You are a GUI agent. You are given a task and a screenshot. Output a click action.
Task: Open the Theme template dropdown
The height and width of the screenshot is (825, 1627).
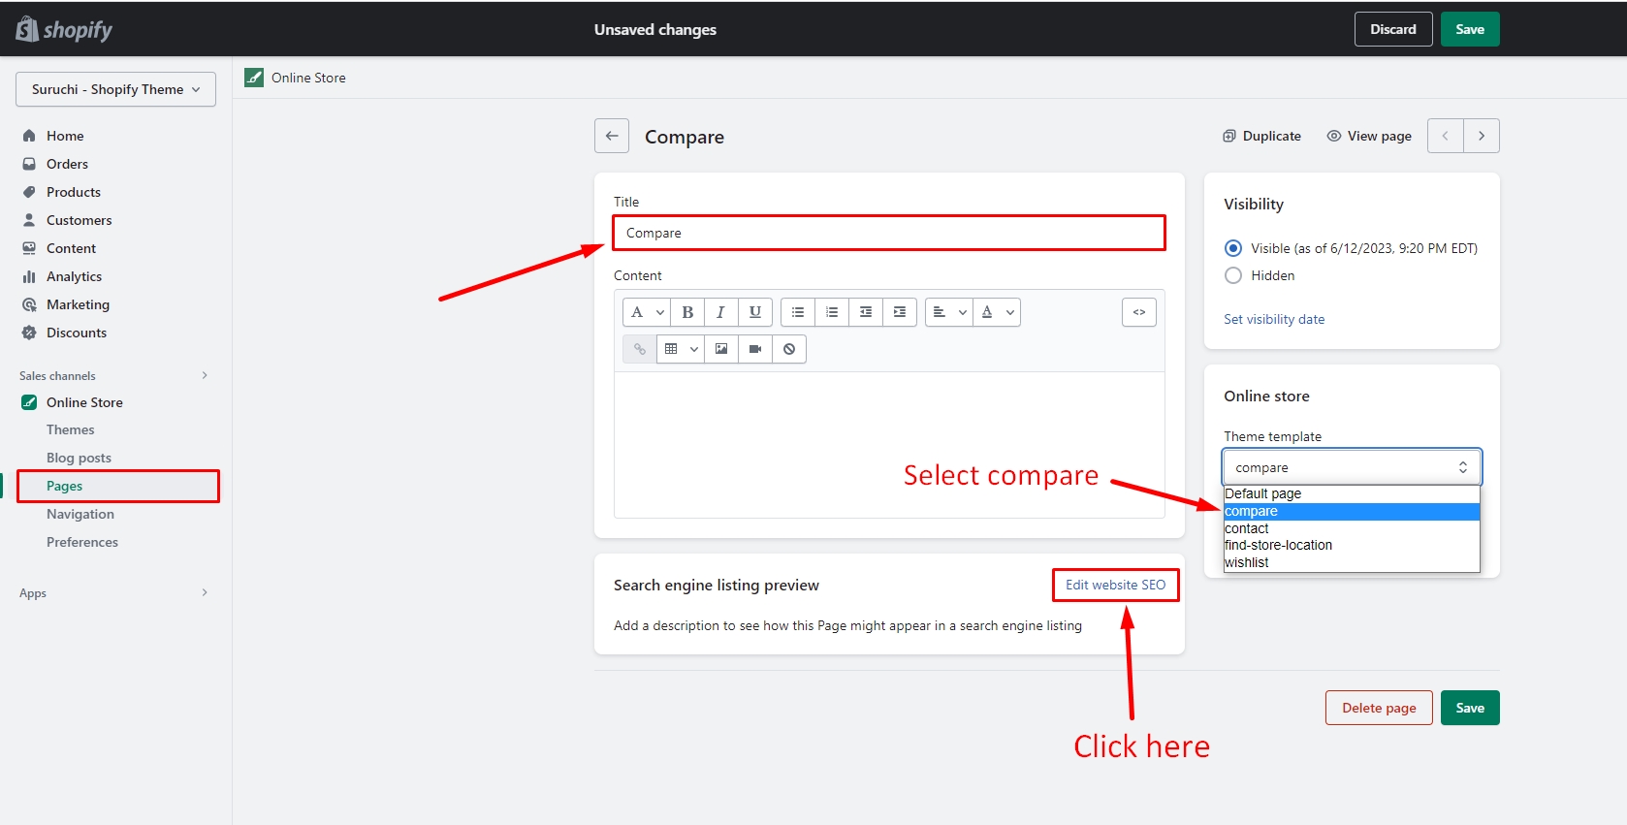coord(1351,467)
